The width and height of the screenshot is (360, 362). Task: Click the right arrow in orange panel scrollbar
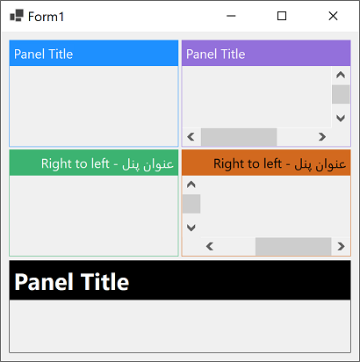[x=341, y=246]
